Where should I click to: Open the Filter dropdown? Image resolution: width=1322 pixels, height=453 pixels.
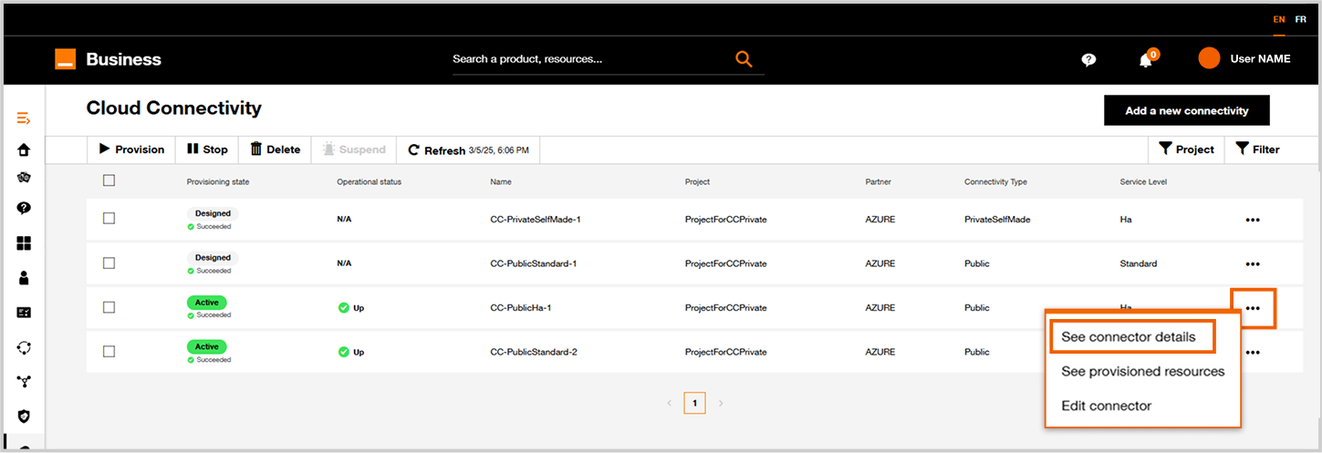point(1258,149)
